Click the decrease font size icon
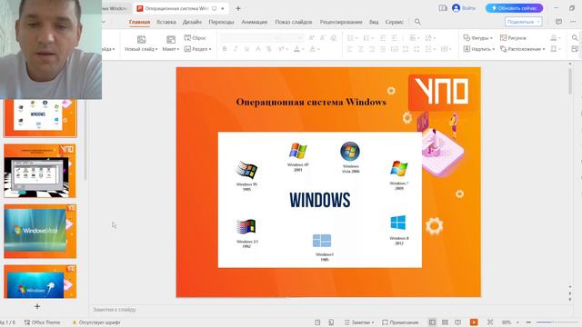Image resolution: width=582 pixels, height=327 pixels. click(323, 38)
